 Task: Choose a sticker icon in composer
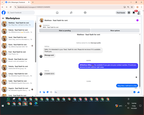tap(48, 92)
